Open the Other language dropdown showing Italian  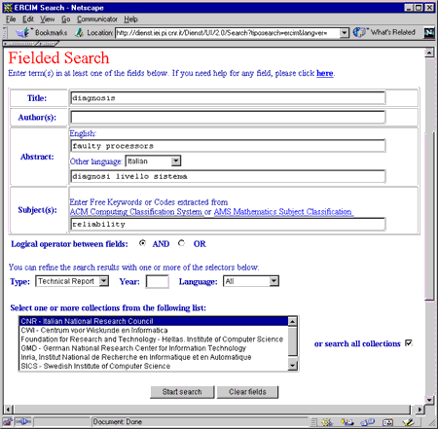153,161
